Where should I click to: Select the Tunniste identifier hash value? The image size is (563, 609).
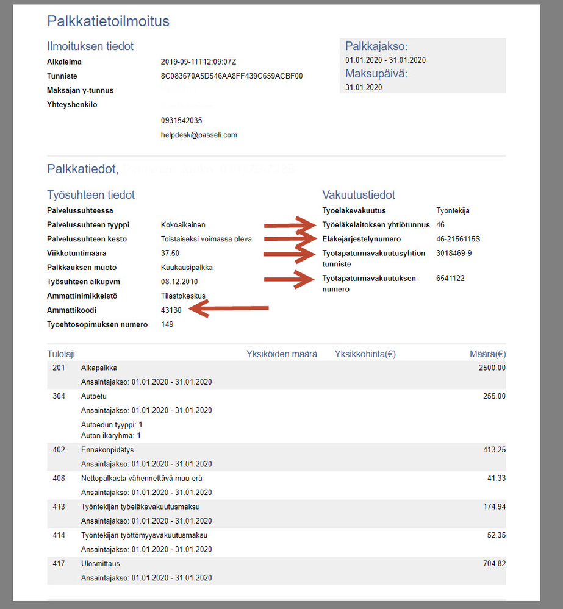(x=232, y=76)
